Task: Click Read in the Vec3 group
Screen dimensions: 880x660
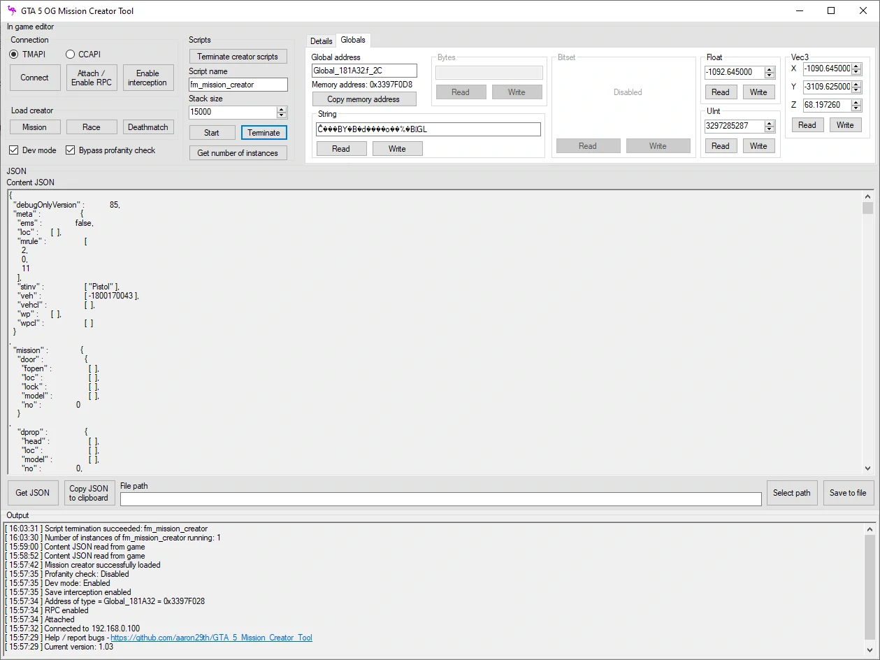Action: click(807, 125)
